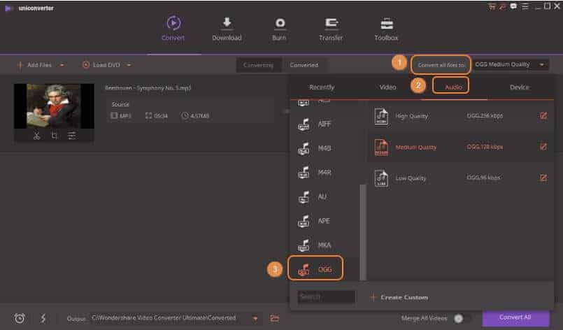
Task: Switch to the Converting tab
Action: coord(258,65)
